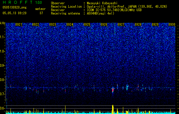This screenshot has height=114, width=179.
Task: Click the meteor count 37
Action: click(41, 13)
